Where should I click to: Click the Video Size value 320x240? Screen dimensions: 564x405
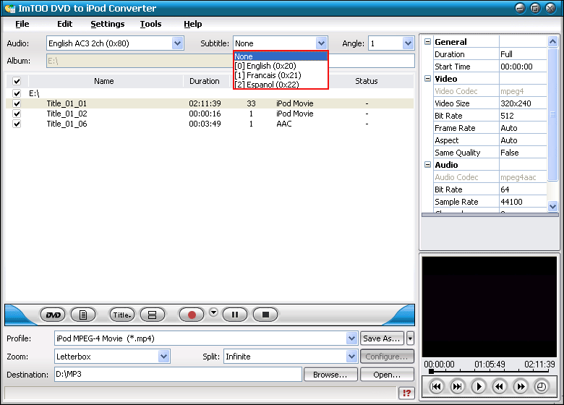tap(516, 103)
